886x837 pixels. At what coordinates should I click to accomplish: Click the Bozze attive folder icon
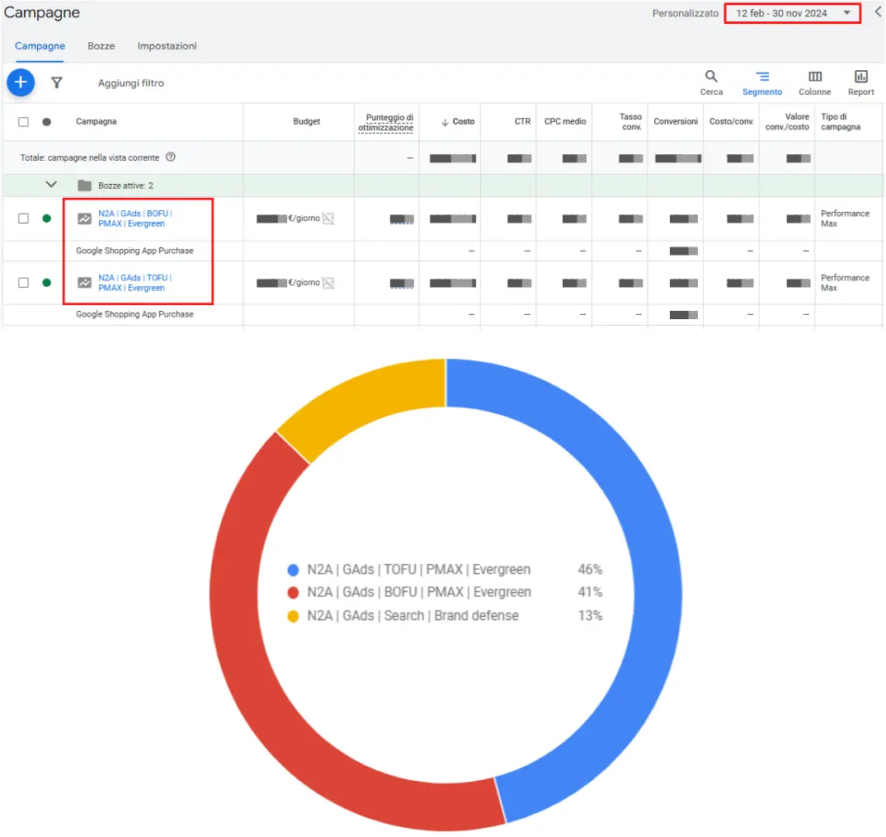[84, 186]
